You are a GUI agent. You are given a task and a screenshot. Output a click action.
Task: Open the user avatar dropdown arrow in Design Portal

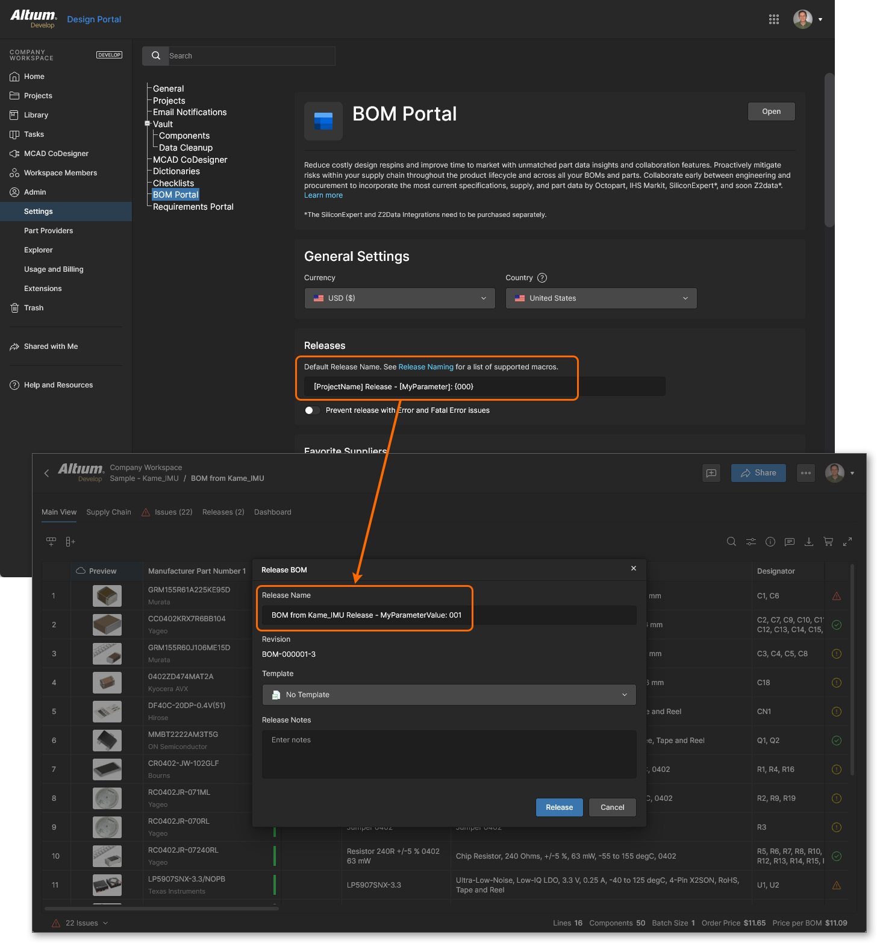820,19
